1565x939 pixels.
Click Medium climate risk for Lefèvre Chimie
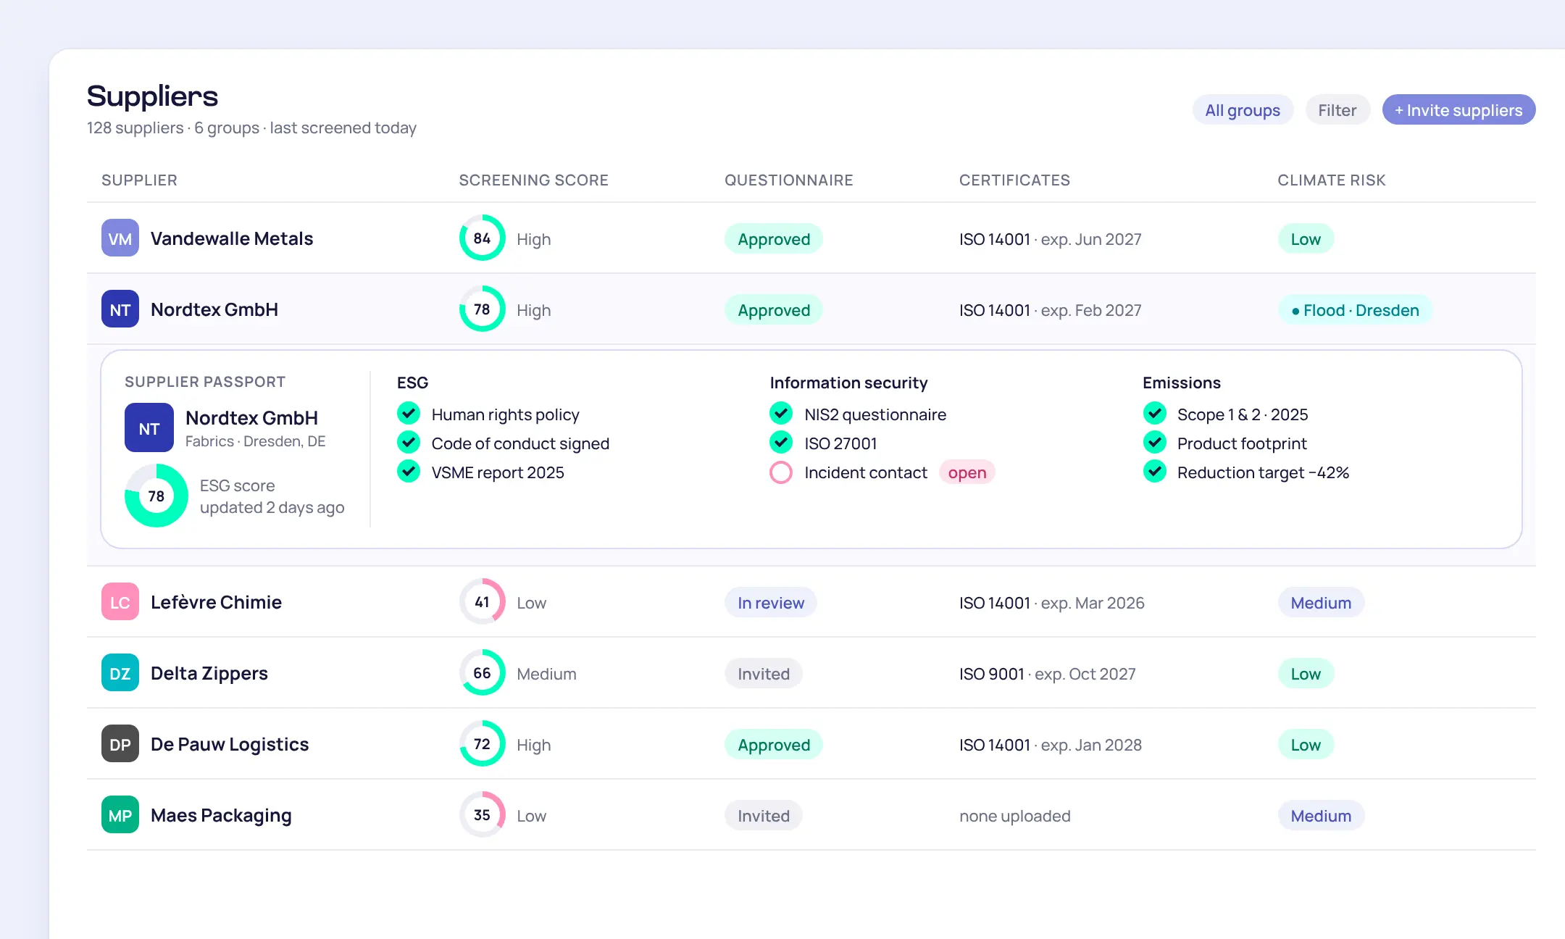tap(1321, 603)
